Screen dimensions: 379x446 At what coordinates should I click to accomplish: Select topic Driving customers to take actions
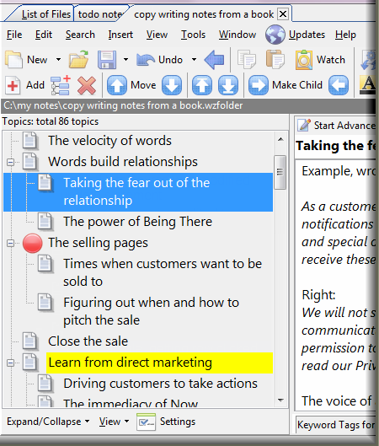(x=160, y=384)
